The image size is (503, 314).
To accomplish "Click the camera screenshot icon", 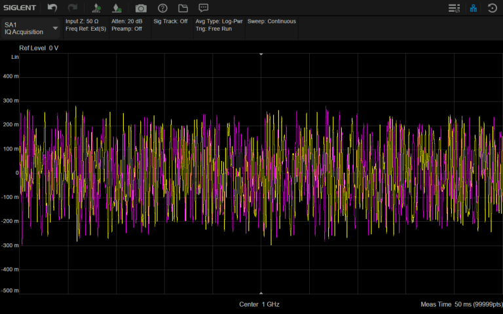I will point(141,8).
